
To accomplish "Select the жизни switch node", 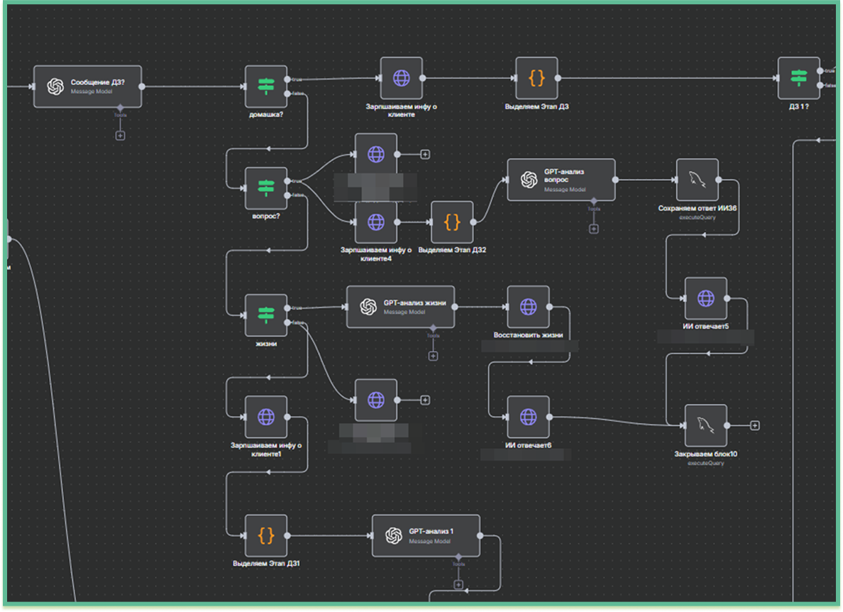I will point(266,315).
